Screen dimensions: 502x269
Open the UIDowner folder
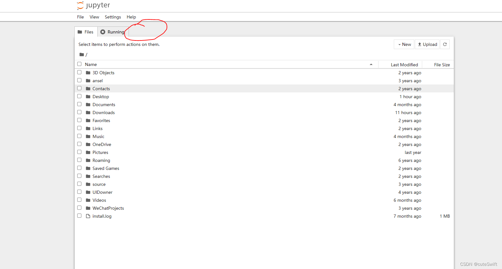[102, 192]
